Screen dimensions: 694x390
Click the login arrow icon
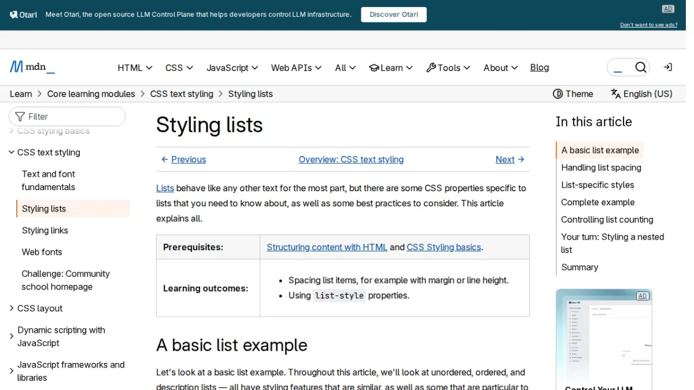pos(668,68)
